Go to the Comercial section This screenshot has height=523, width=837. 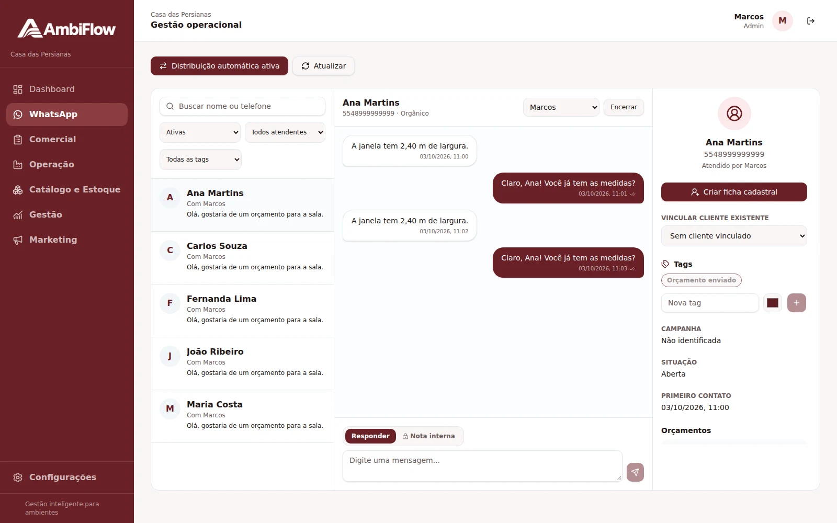point(67,140)
